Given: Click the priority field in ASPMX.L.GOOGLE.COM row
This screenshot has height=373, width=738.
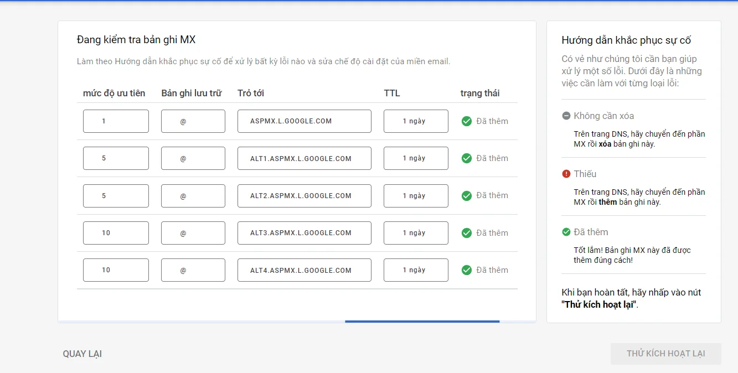Looking at the screenshot, I should point(116,121).
